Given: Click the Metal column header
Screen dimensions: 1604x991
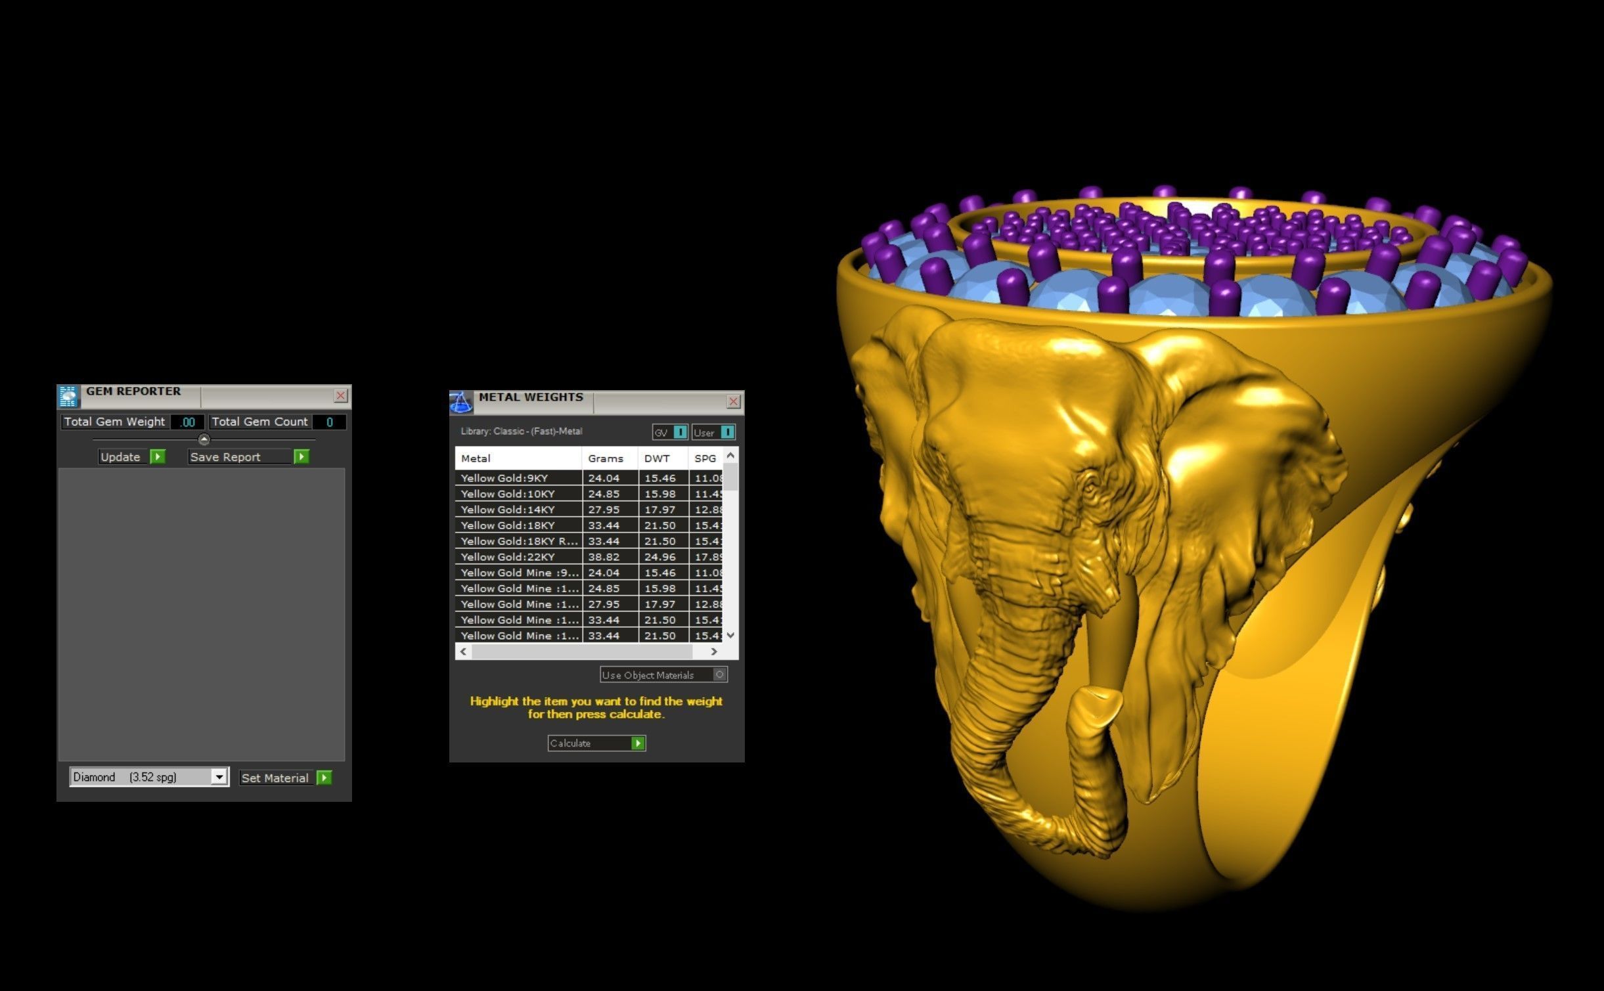Looking at the screenshot, I should coord(518,458).
